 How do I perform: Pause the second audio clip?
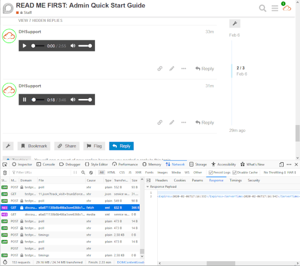[x=24, y=99]
